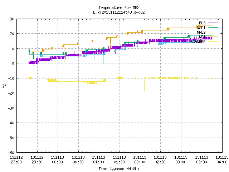Click the ELS legend label
The height and width of the screenshot is (172, 229).
click(x=202, y=23)
